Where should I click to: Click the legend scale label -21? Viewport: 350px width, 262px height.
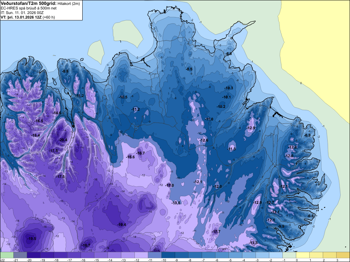(16, 260)
